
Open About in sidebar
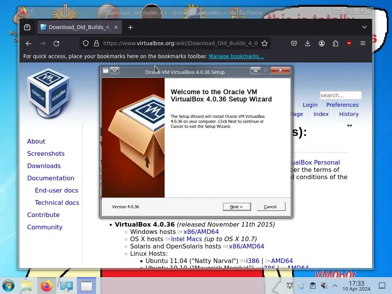pos(36,141)
